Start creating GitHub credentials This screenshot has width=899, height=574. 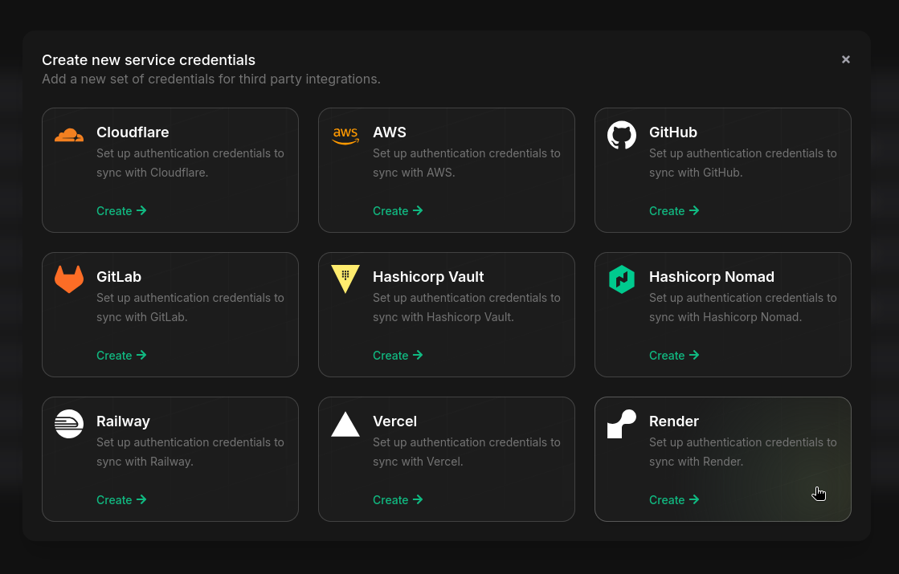[674, 211]
